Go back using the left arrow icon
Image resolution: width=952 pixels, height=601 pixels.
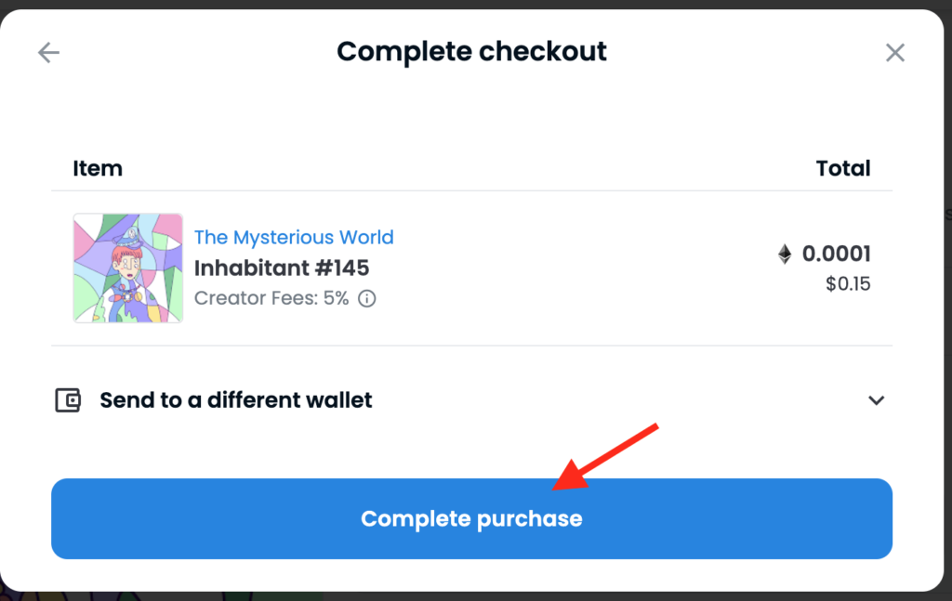[x=48, y=53]
